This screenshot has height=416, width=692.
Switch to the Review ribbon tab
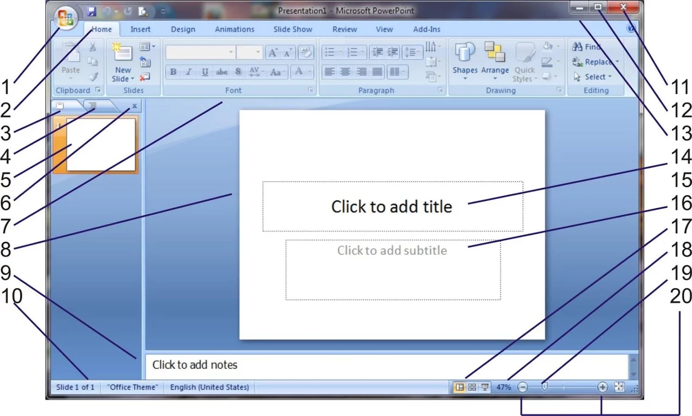click(344, 29)
